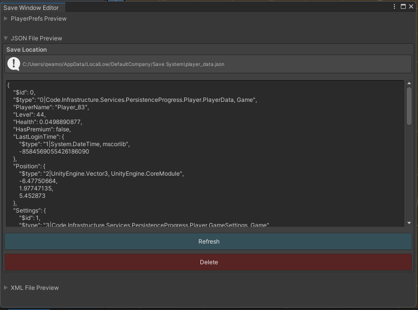
Task: Click the "LastLoginTime": { line
Action: point(39,137)
